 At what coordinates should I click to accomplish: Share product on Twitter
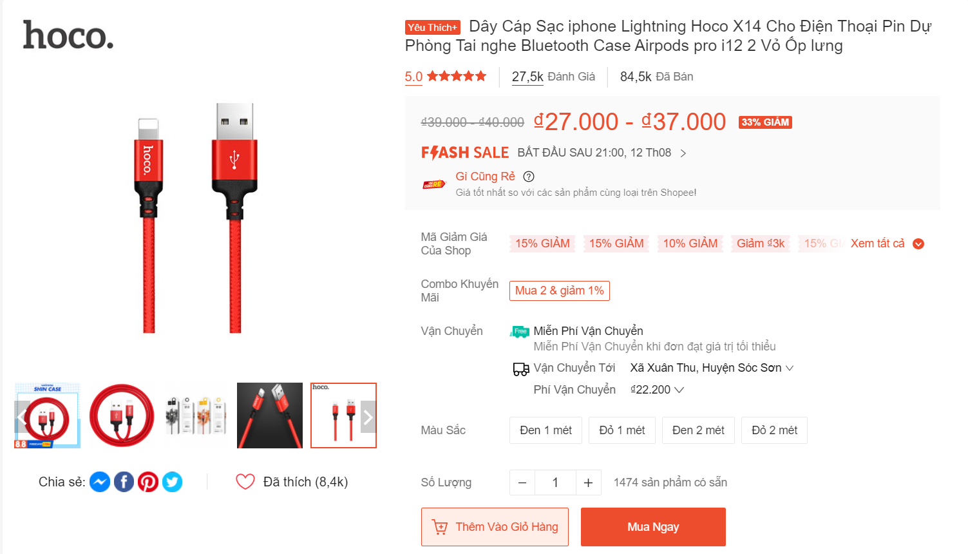(x=172, y=482)
